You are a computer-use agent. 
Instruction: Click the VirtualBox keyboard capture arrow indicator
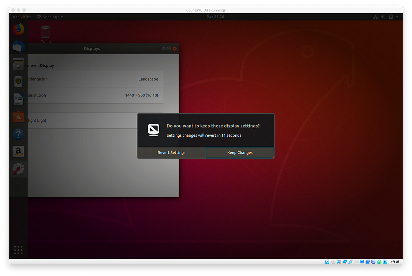click(385, 262)
